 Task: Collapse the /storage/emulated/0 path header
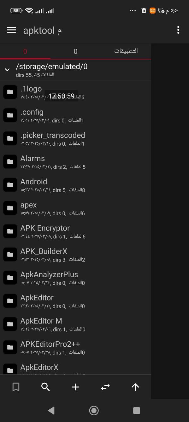pyautogui.click(x=7, y=70)
